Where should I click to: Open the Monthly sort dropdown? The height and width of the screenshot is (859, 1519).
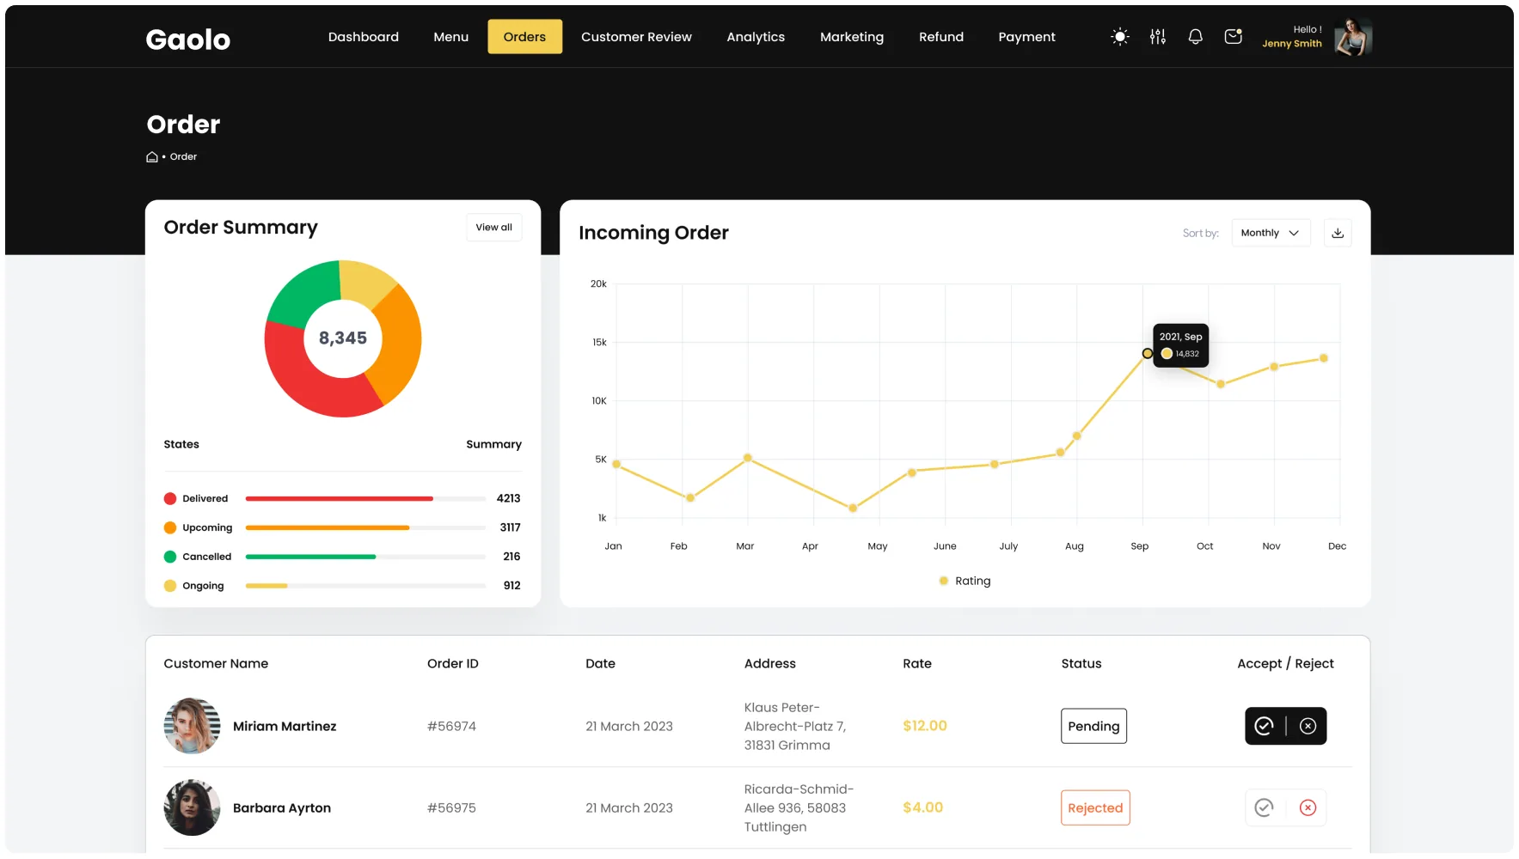point(1271,233)
